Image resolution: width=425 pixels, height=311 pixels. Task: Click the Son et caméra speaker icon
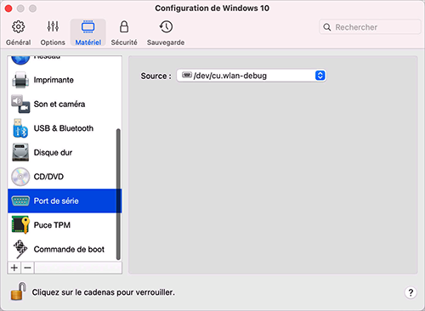coord(20,104)
